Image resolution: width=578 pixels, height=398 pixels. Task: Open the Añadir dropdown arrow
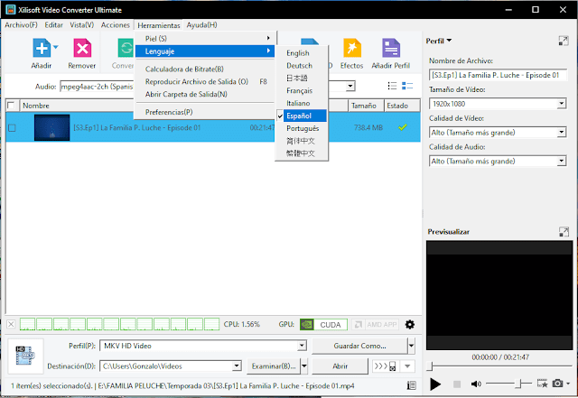pos(56,47)
